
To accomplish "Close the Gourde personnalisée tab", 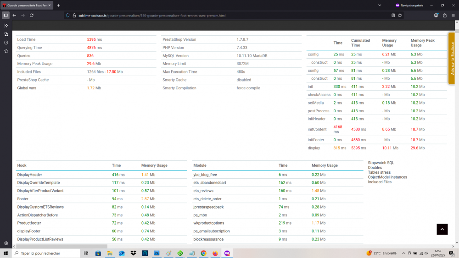I will [49, 5].
